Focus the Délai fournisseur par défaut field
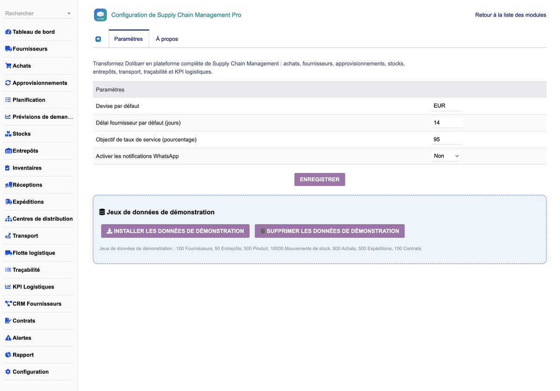Screen dimensions: 560x391 click(448, 123)
